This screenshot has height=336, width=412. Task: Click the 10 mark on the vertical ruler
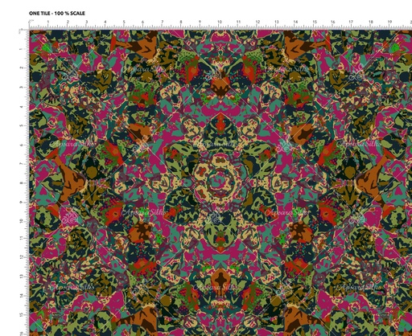pyautogui.click(x=22, y=221)
